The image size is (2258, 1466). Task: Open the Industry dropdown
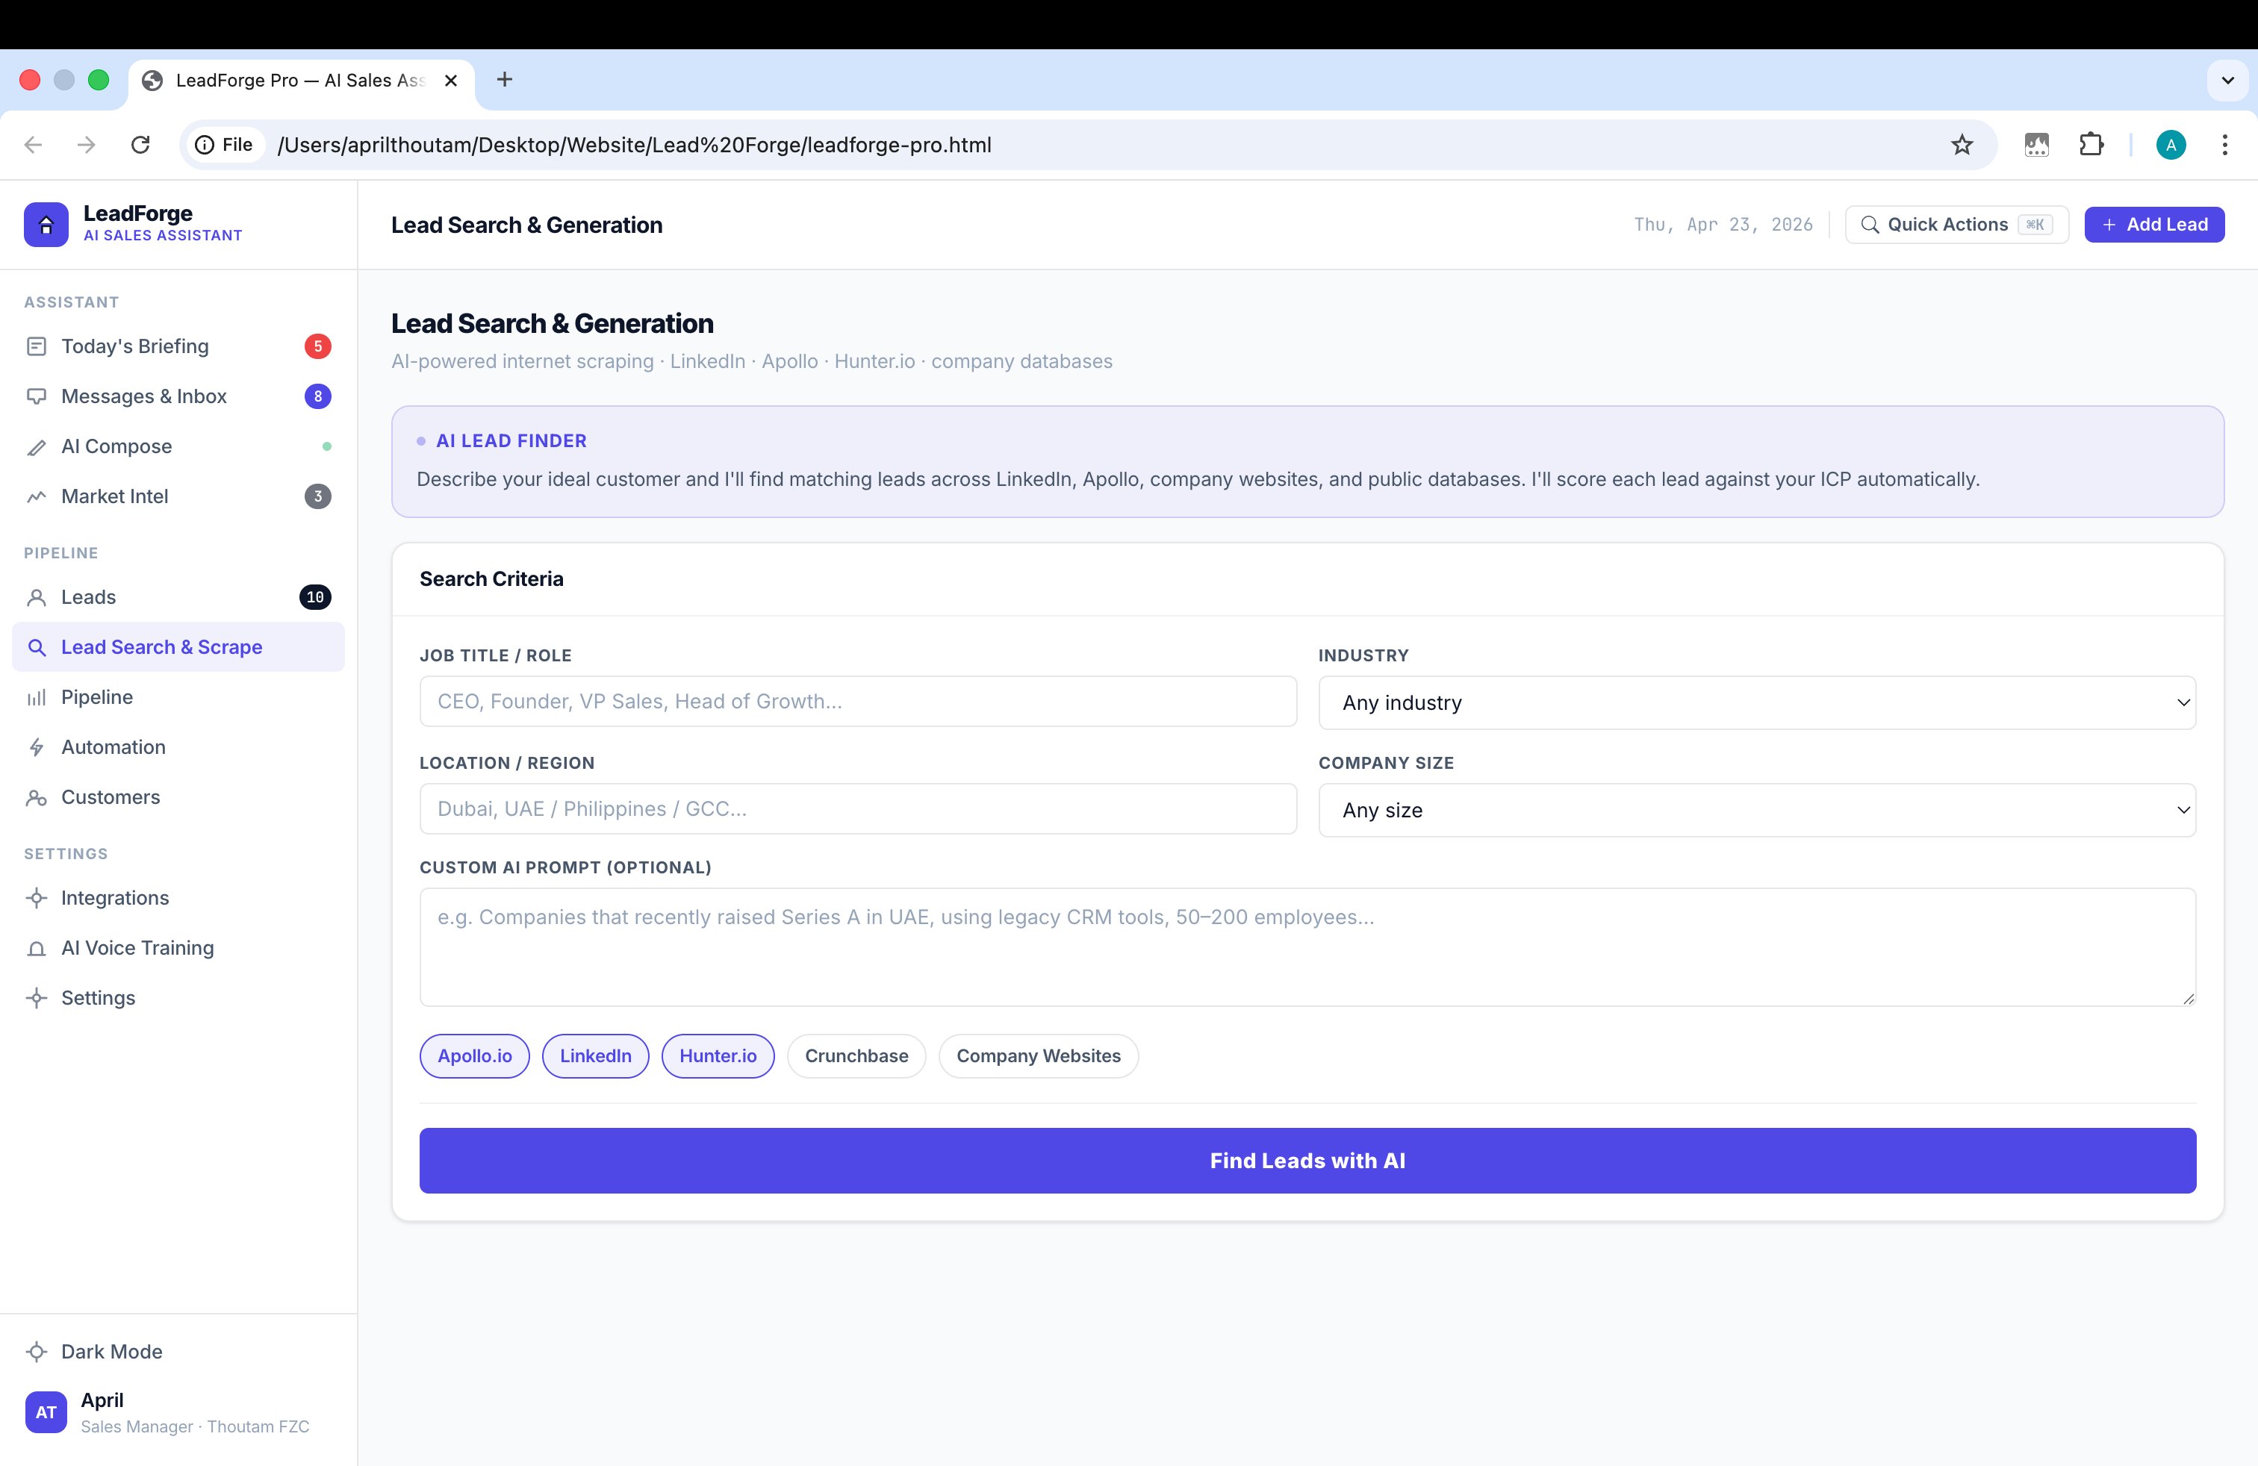(x=1756, y=702)
